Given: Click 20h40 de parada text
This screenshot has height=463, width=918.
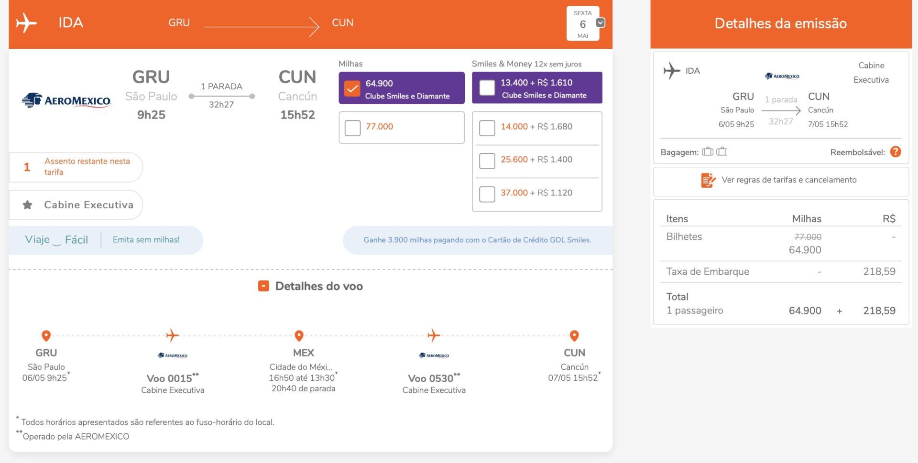Looking at the screenshot, I should point(304,388).
